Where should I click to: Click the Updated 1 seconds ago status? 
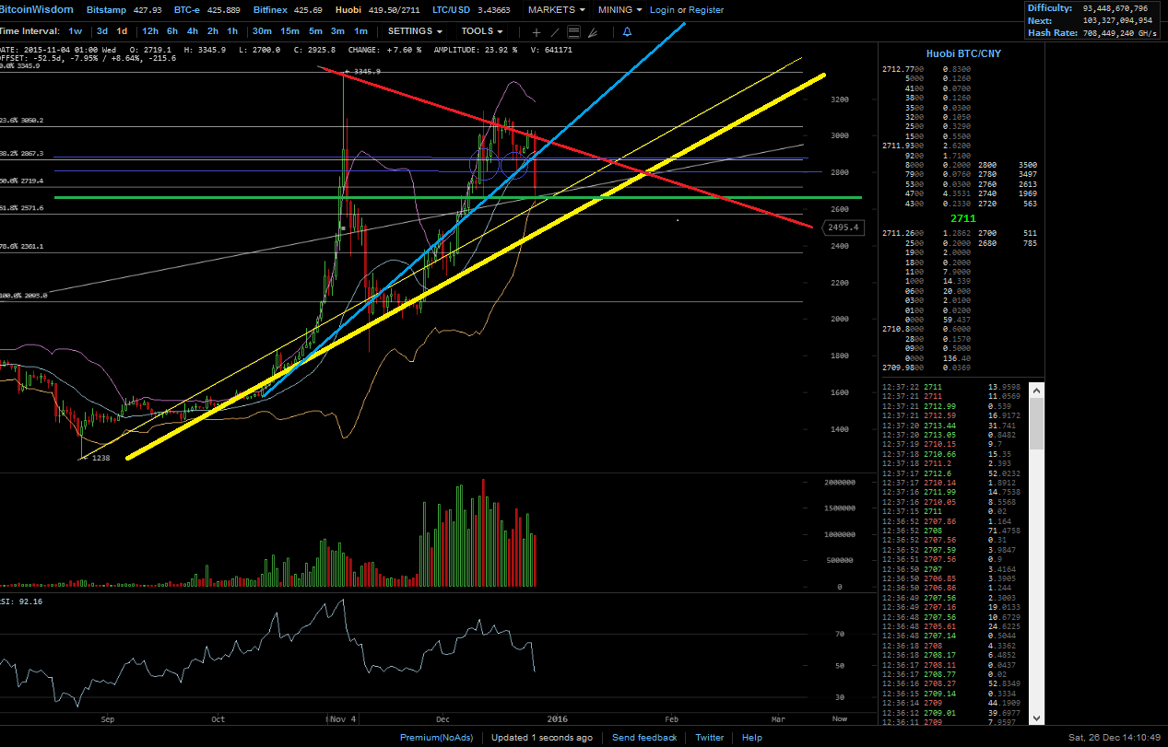click(542, 737)
